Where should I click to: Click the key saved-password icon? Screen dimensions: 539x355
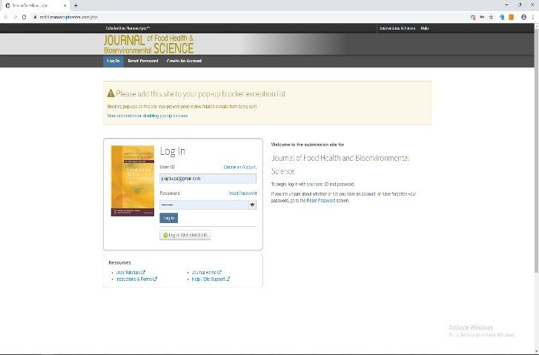pyautogui.click(x=482, y=17)
